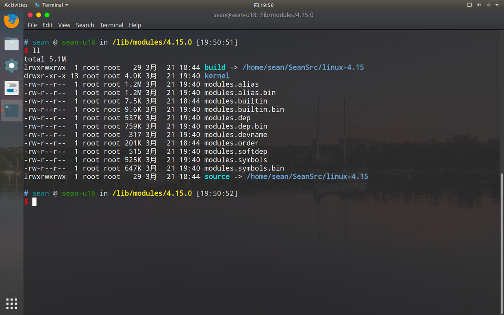Image resolution: width=504 pixels, height=315 pixels.
Task: Click modules.devname filename
Action: [236, 135]
